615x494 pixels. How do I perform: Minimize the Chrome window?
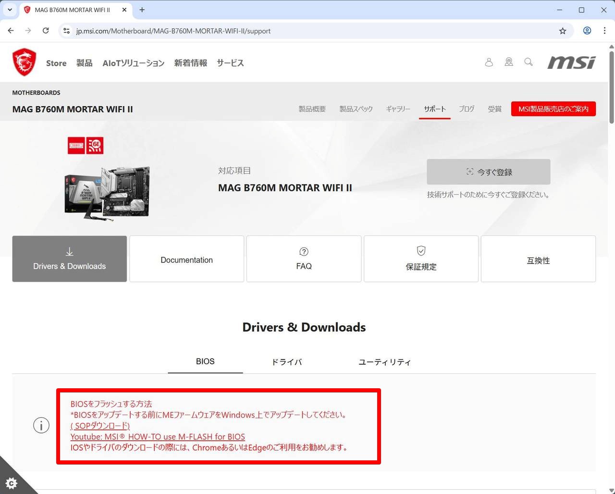click(x=560, y=10)
